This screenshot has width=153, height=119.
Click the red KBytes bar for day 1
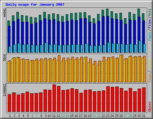pos(10,103)
